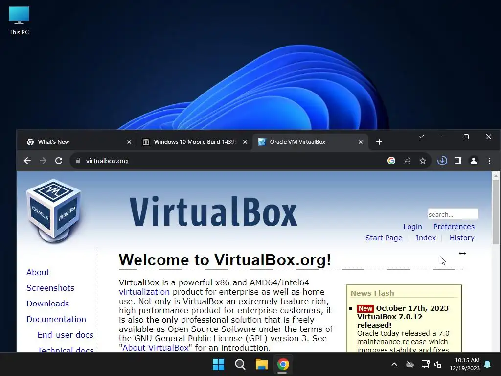Open the This PC desktop icon
Image resolution: width=501 pixels, height=376 pixels.
19,21
